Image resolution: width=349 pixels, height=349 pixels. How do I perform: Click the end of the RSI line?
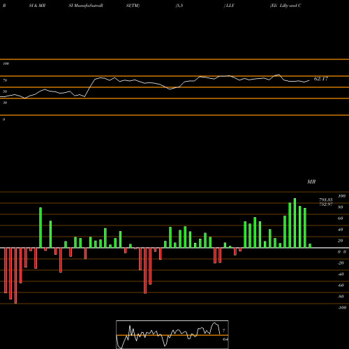pos(309,80)
